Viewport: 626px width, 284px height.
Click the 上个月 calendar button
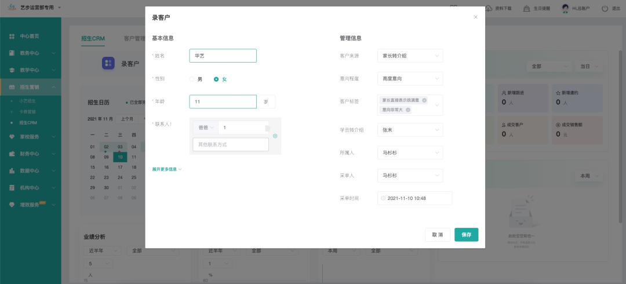(x=127, y=119)
